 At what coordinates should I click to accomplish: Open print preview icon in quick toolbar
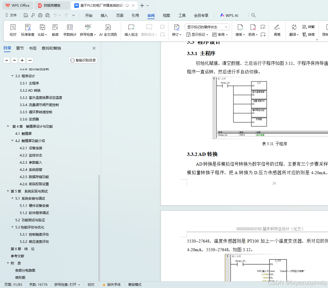[x=47, y=15]
